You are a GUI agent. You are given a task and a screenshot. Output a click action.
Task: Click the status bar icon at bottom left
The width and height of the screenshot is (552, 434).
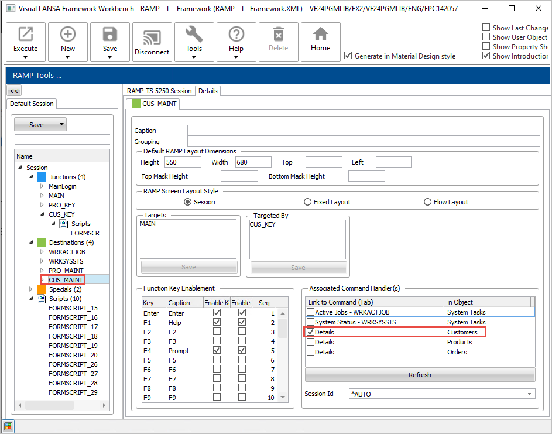[x=9, y=426]
